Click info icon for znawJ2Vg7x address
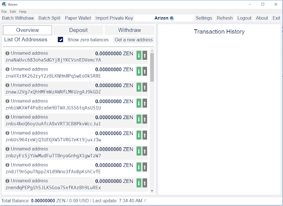 tap(7, 85)
